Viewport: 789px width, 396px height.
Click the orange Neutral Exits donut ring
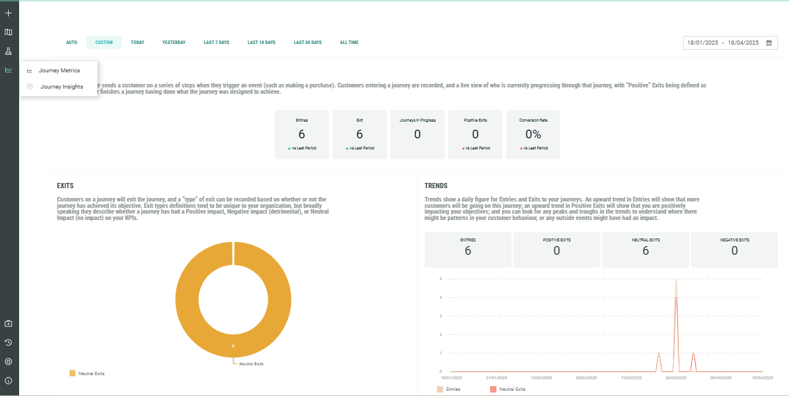[x=187, y=300]
